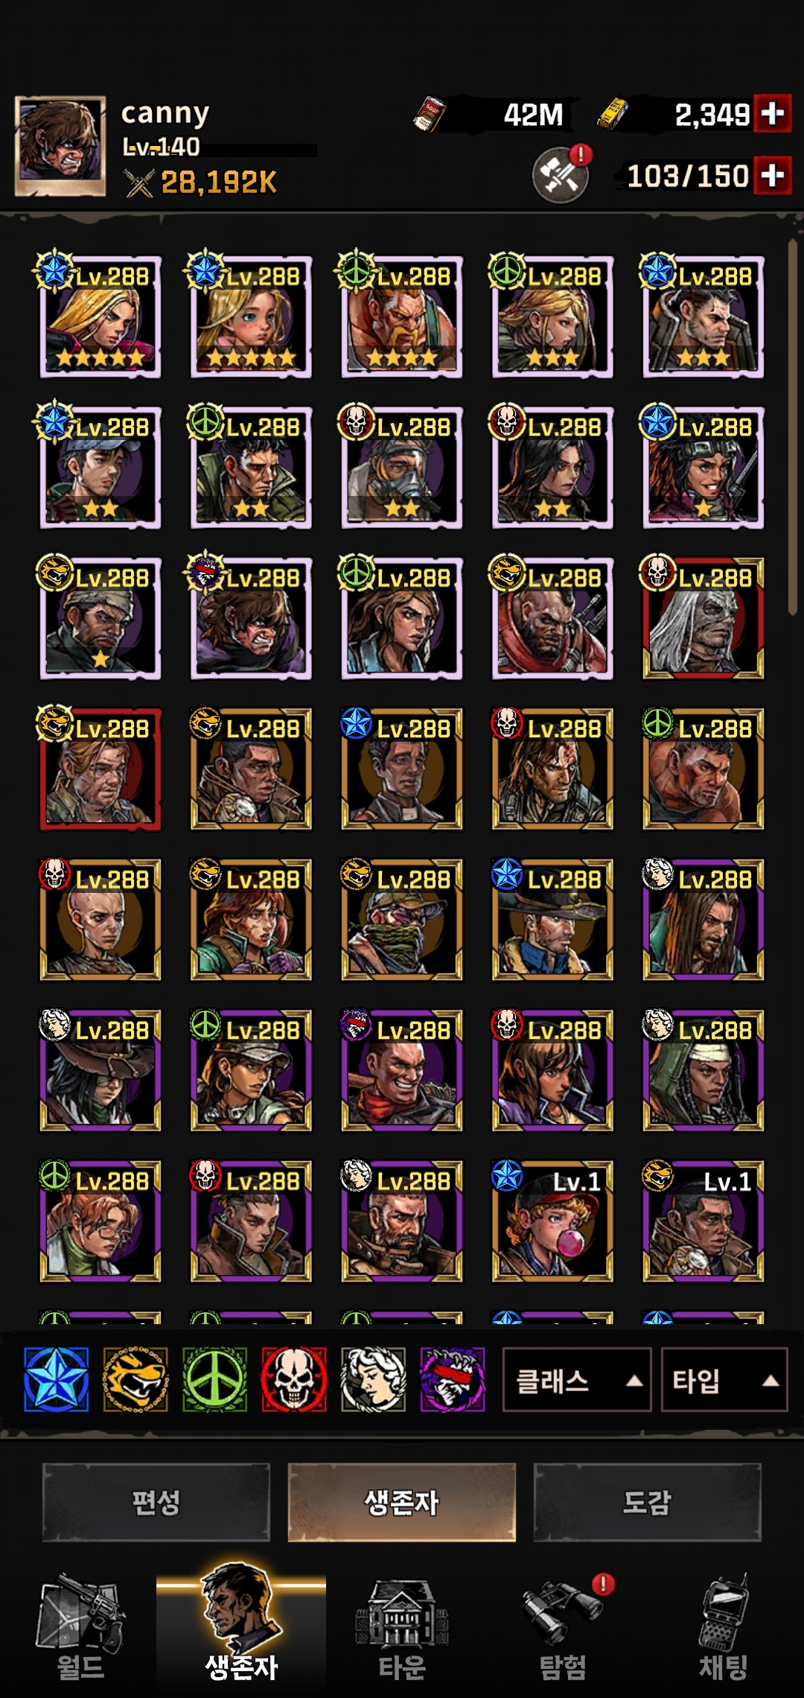Click the survivor list scrollbar
This screenshot has width=804, height=1698.
point(793,427)
